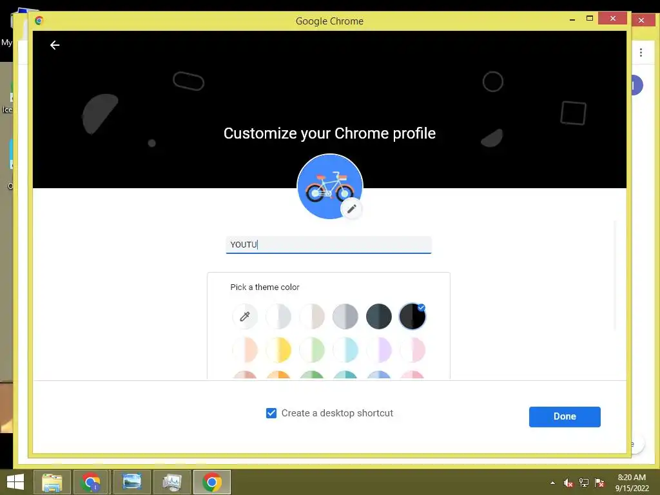Image resolution: width=660 pixels, height=495 pixels.
Task: Open the system monitor taskbar icon
Action: pyautogui.click(x=172, y=482)
